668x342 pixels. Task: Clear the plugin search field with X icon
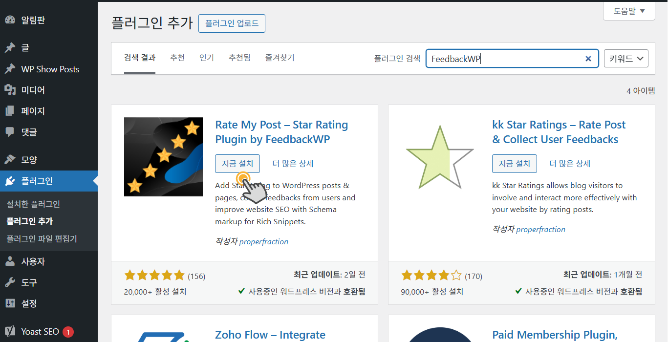pos(588,59)
